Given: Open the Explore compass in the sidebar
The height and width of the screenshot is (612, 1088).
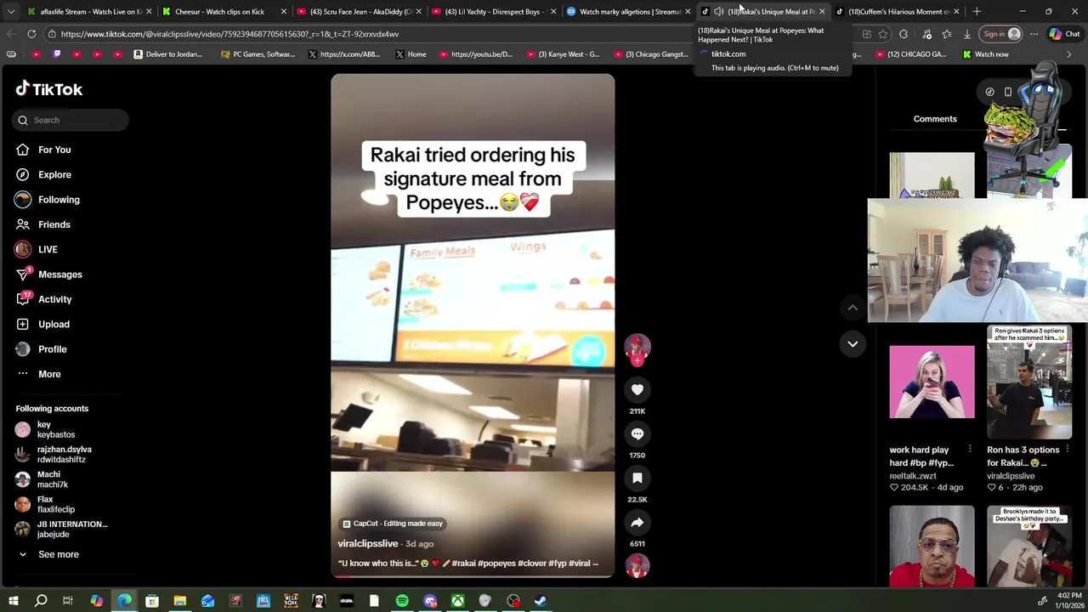Looking at the screenshot, I should coord(54,174).
